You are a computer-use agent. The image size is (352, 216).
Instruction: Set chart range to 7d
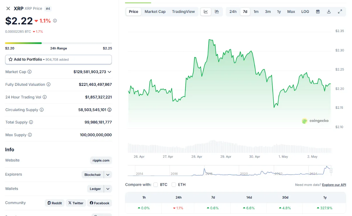pos(245,12)
